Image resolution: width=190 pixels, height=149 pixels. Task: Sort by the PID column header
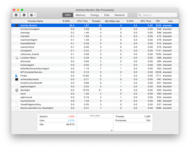click(158, 21)
